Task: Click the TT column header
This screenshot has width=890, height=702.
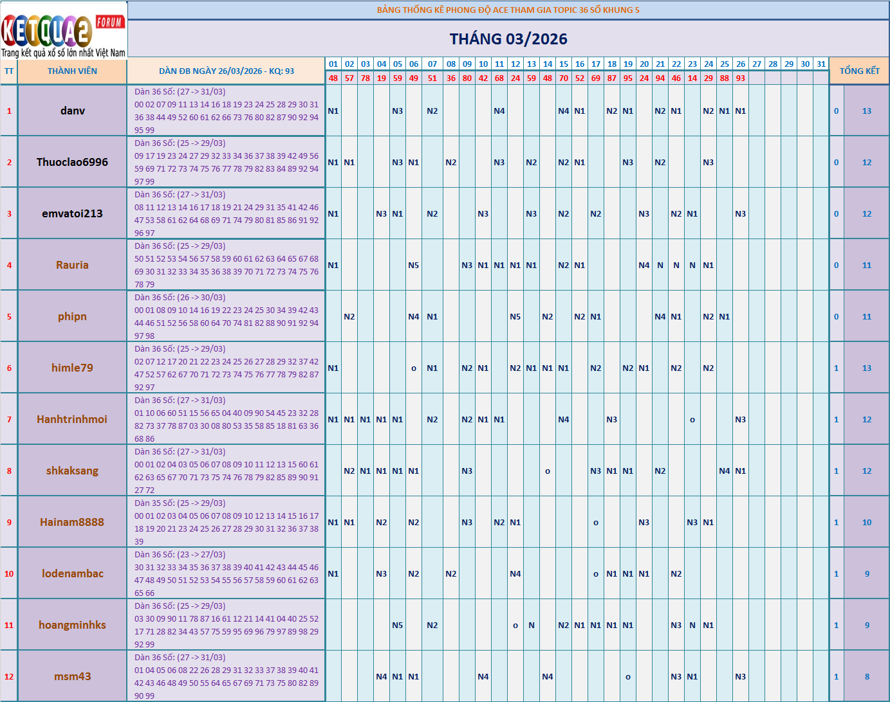Action: click(9, 71)
